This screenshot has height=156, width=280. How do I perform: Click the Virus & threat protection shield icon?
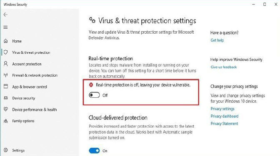point(6,52)
